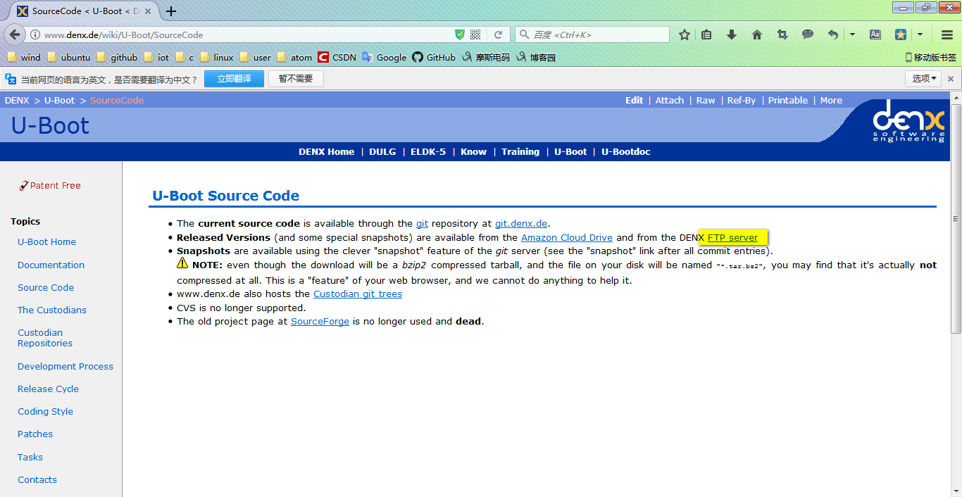962x497 pixels.
Task: Click the blue star favorites icon
Action: coord(901,34)
